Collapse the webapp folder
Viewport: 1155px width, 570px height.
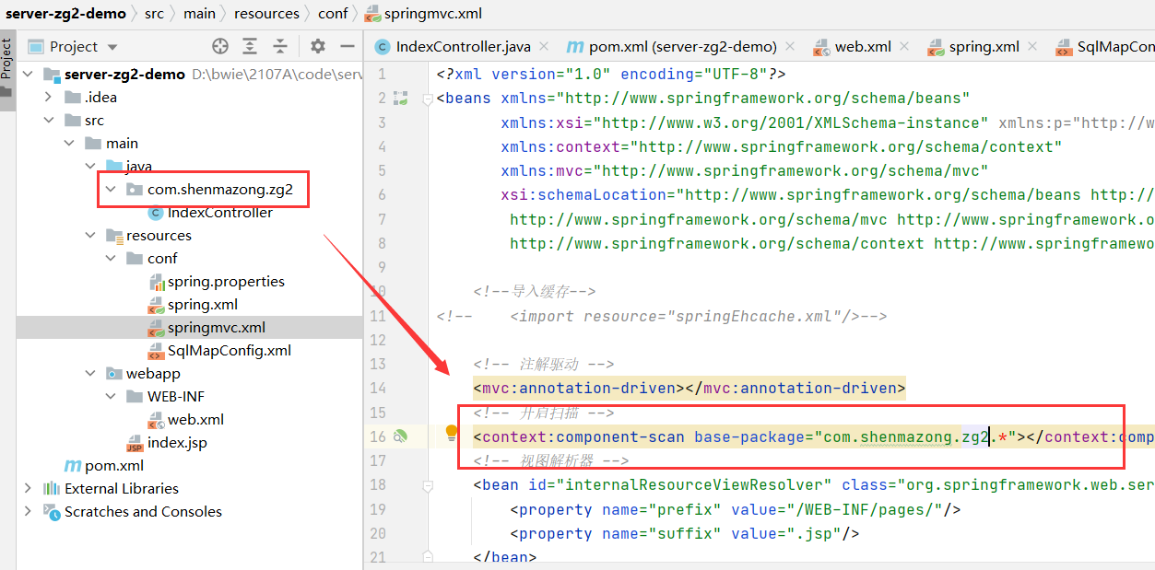click(89, 374)
